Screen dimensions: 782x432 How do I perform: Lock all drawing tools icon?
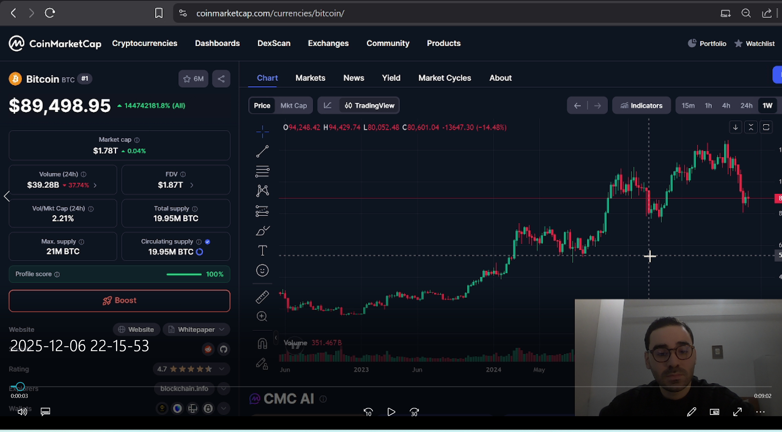click(x=262, y=363)
